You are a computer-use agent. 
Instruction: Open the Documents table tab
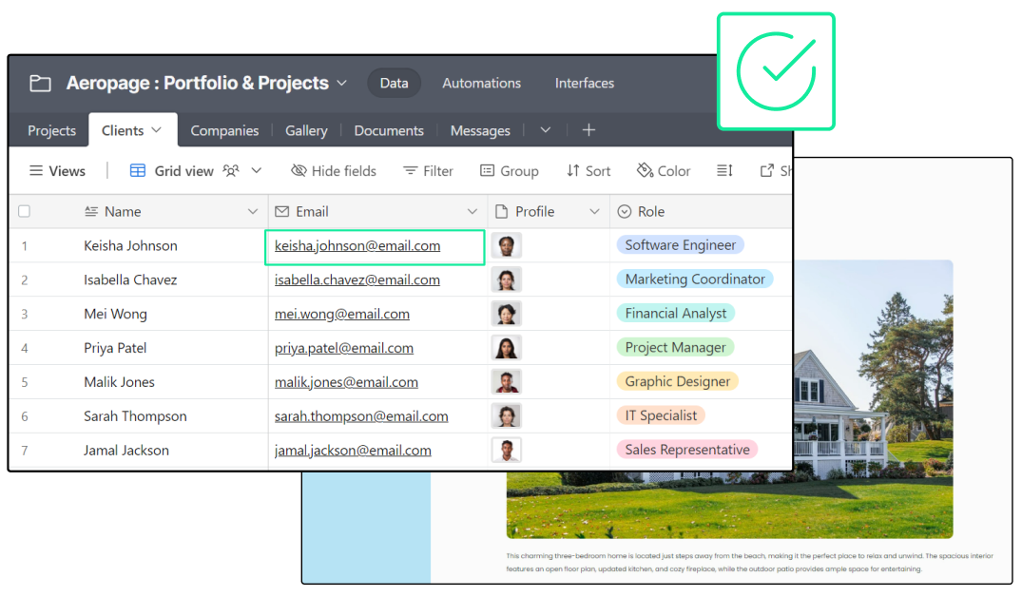pos(389,130)
